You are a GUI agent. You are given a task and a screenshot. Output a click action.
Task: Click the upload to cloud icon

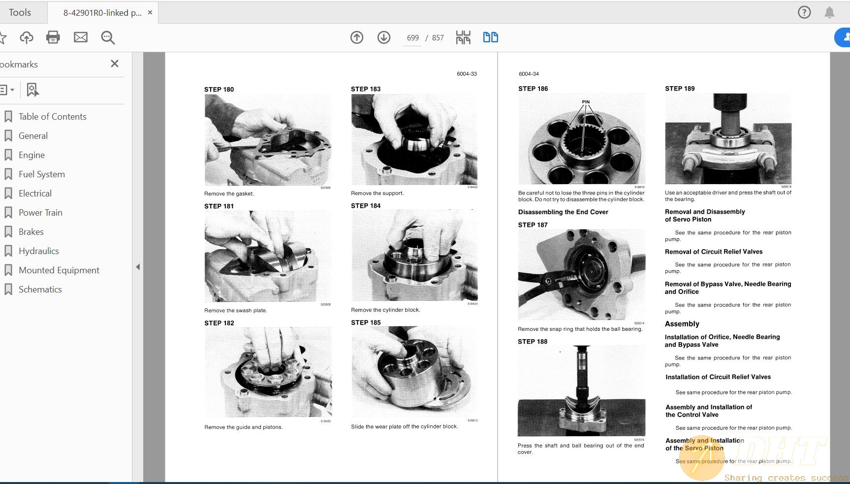pos(27,37)
